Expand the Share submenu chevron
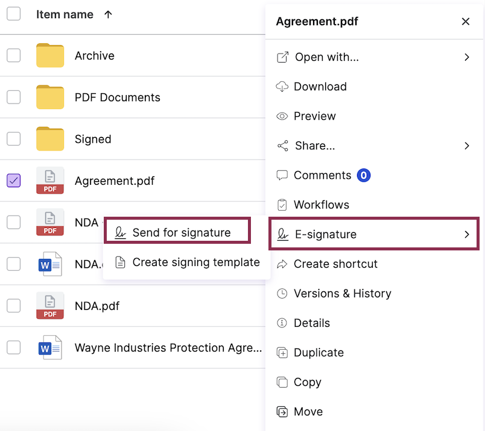Viewport: 485px width, 431px height. coord(466,146)
